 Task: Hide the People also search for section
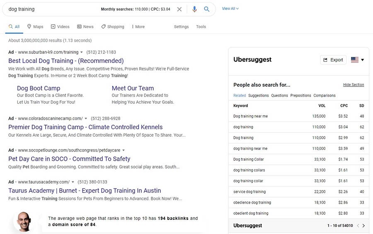pos(353,84)
